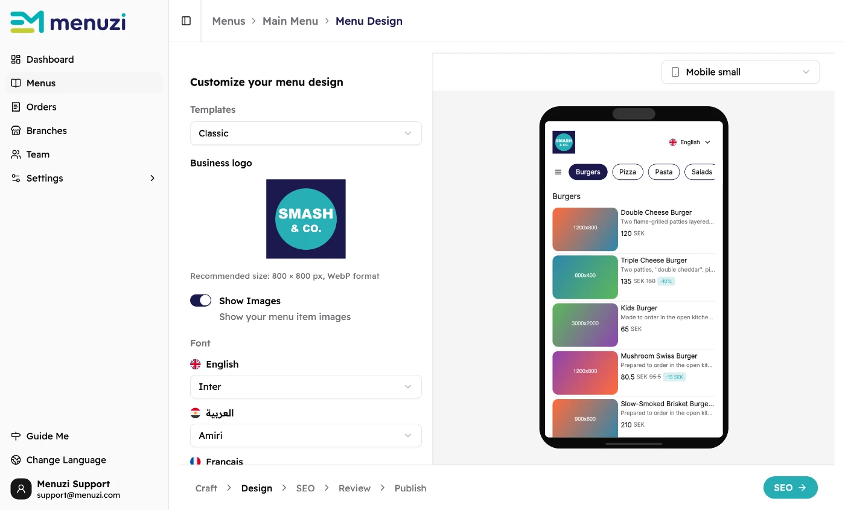Click the Menuzi Support avatar icon

point(21,489)
